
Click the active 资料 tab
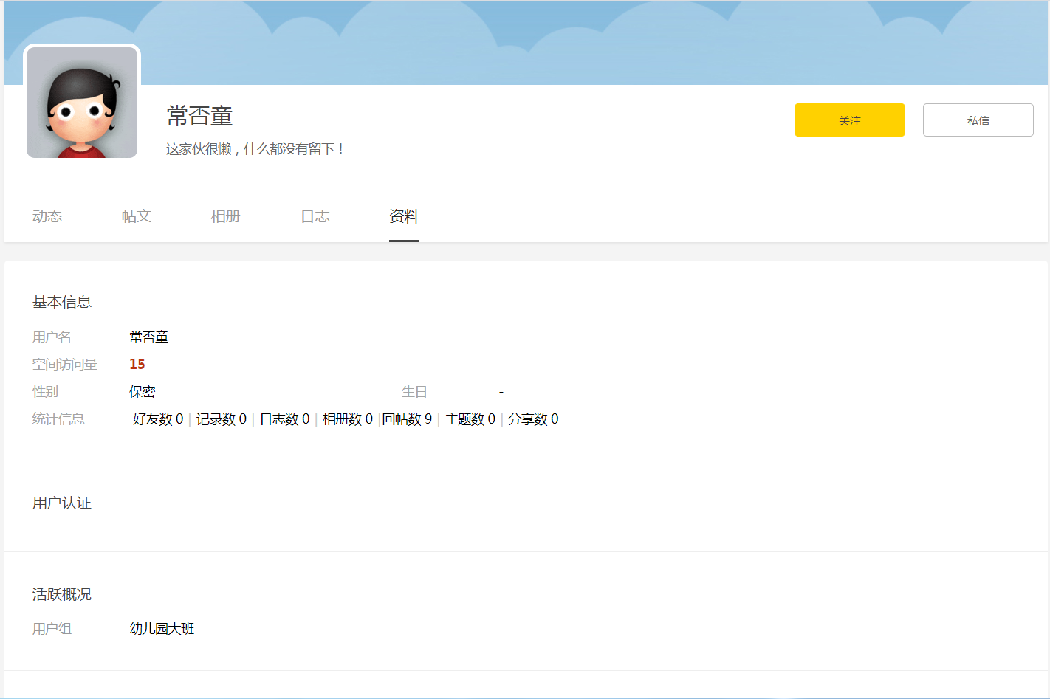pos(404,216)
